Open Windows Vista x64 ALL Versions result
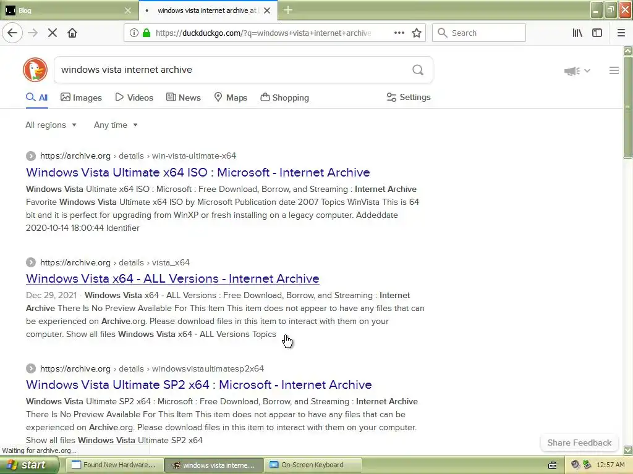 click(x=172, y=278)
